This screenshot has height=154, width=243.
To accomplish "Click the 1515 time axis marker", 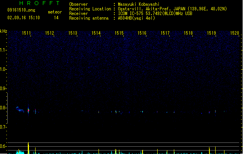I will click(x=119, y=33).
